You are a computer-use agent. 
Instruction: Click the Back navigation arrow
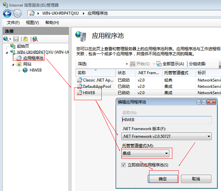(7, 14)
